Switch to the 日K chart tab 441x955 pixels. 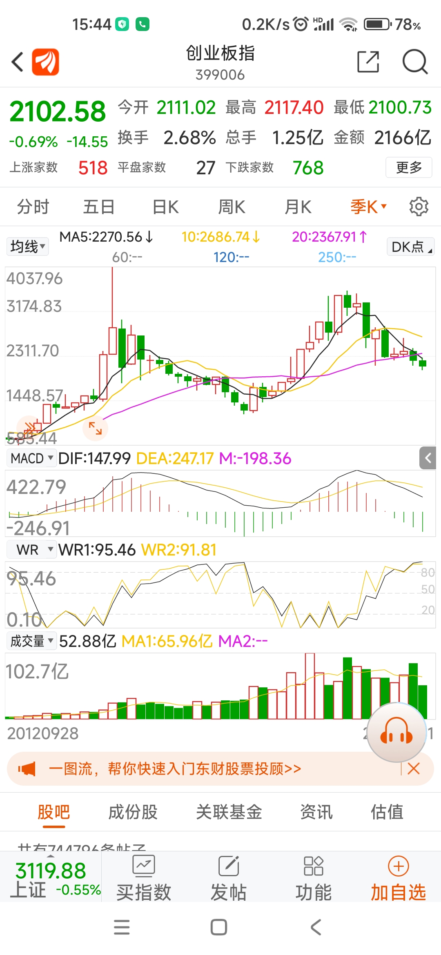(165, 207)
